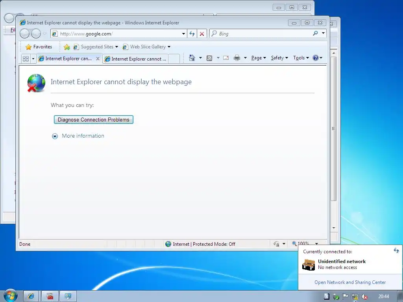Open the Favorites center
This screenshot has height=302, width=403.
(39, 47)
